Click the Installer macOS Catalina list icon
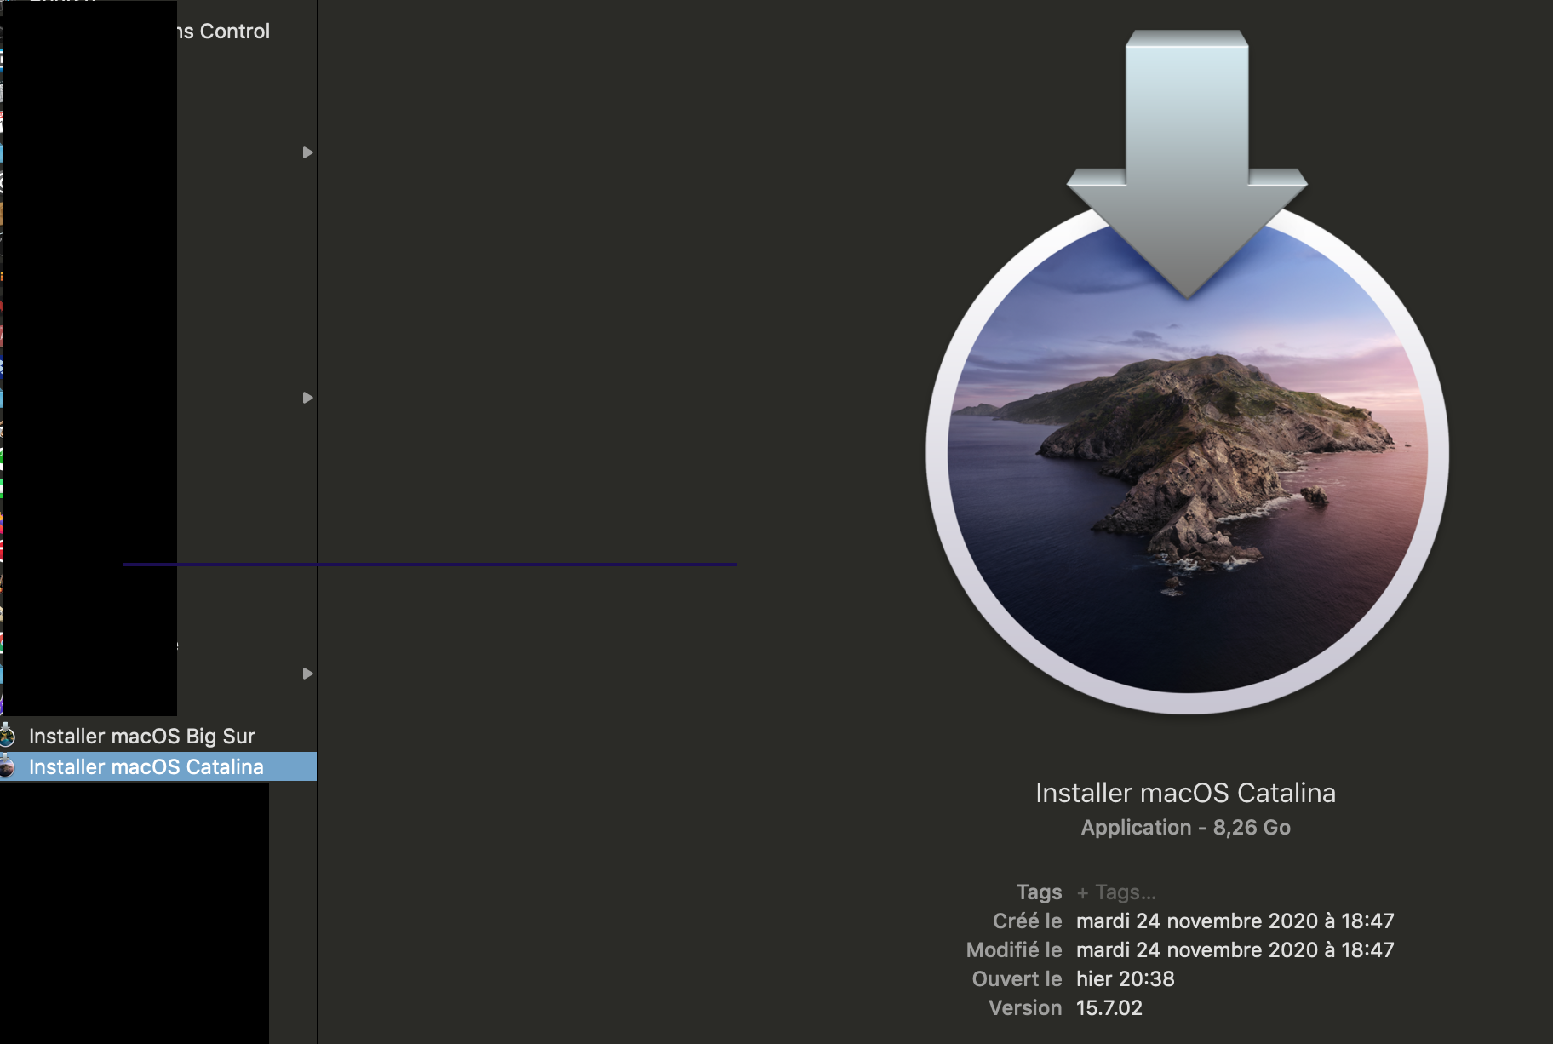The height and width of the screenshot is (1044, 1553). [9, 766]
